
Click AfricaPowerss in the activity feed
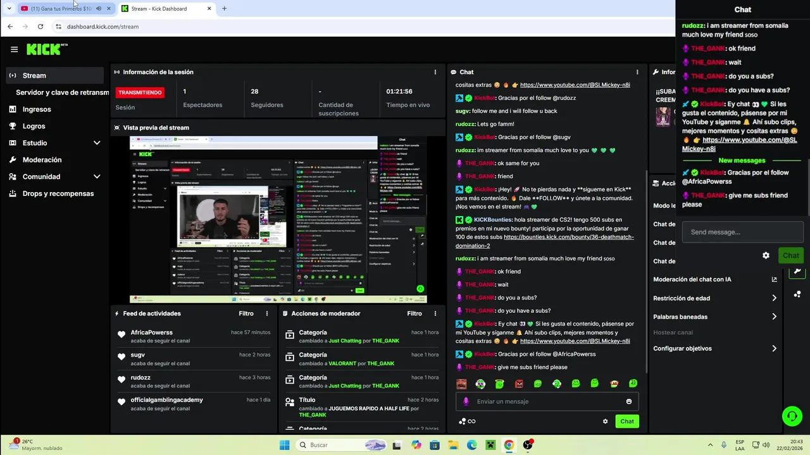click(x=151, y=332)
